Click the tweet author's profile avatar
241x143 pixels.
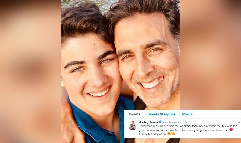133,125
